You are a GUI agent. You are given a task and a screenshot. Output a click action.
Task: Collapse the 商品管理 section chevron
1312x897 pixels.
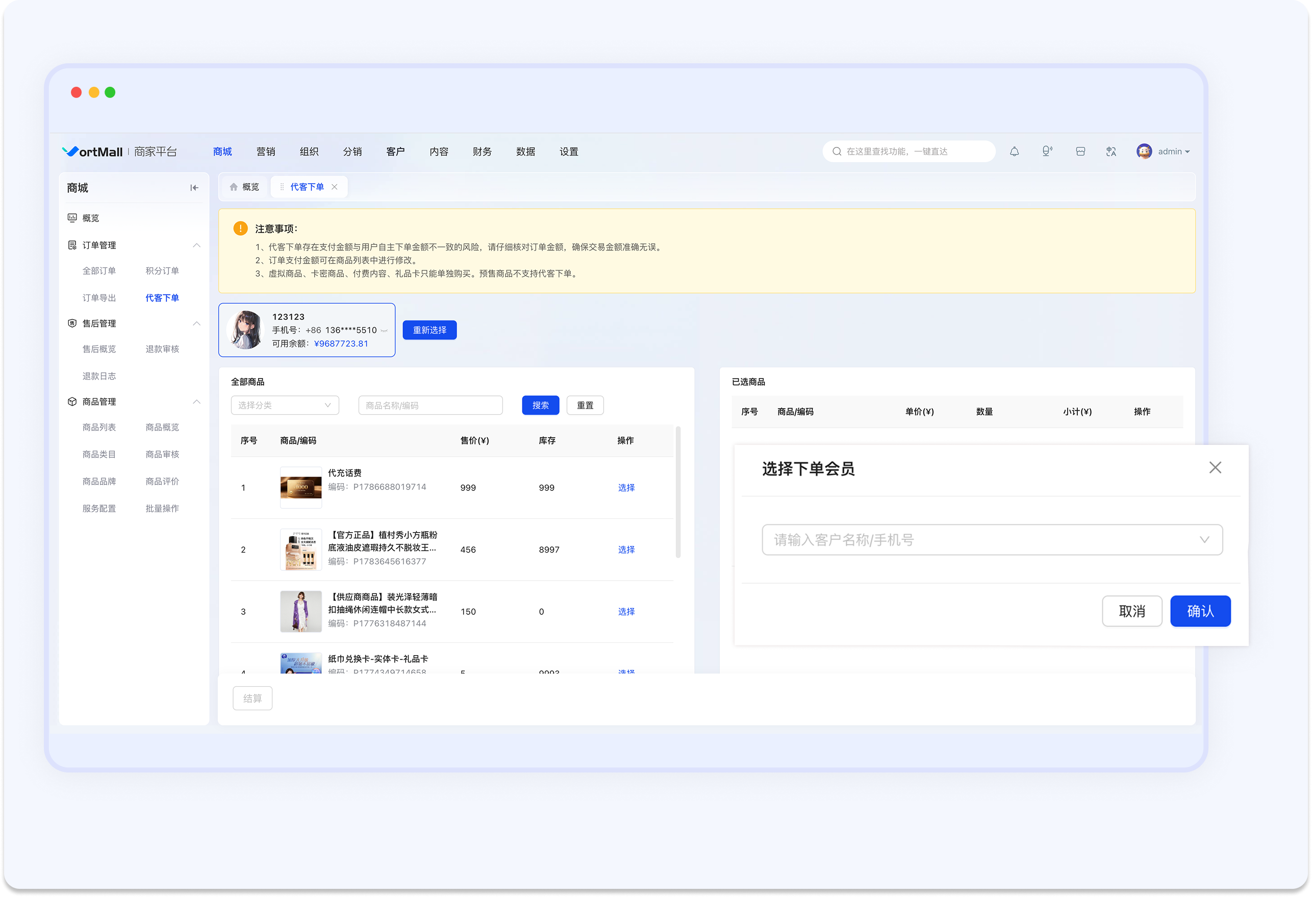[x=196, y=402]
